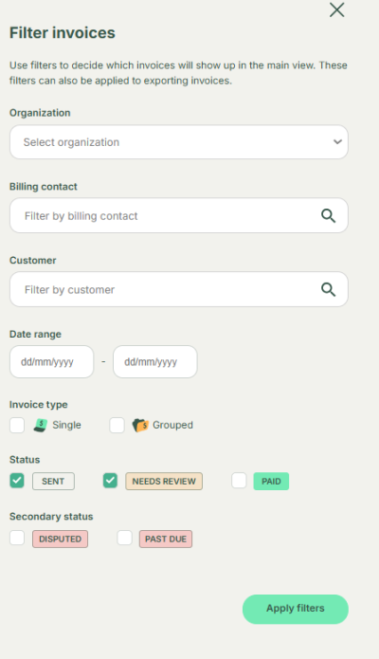Click the end date dd/mm/yyyy field
This screenshot has height=659, width=379.
(x=155, y=362)
